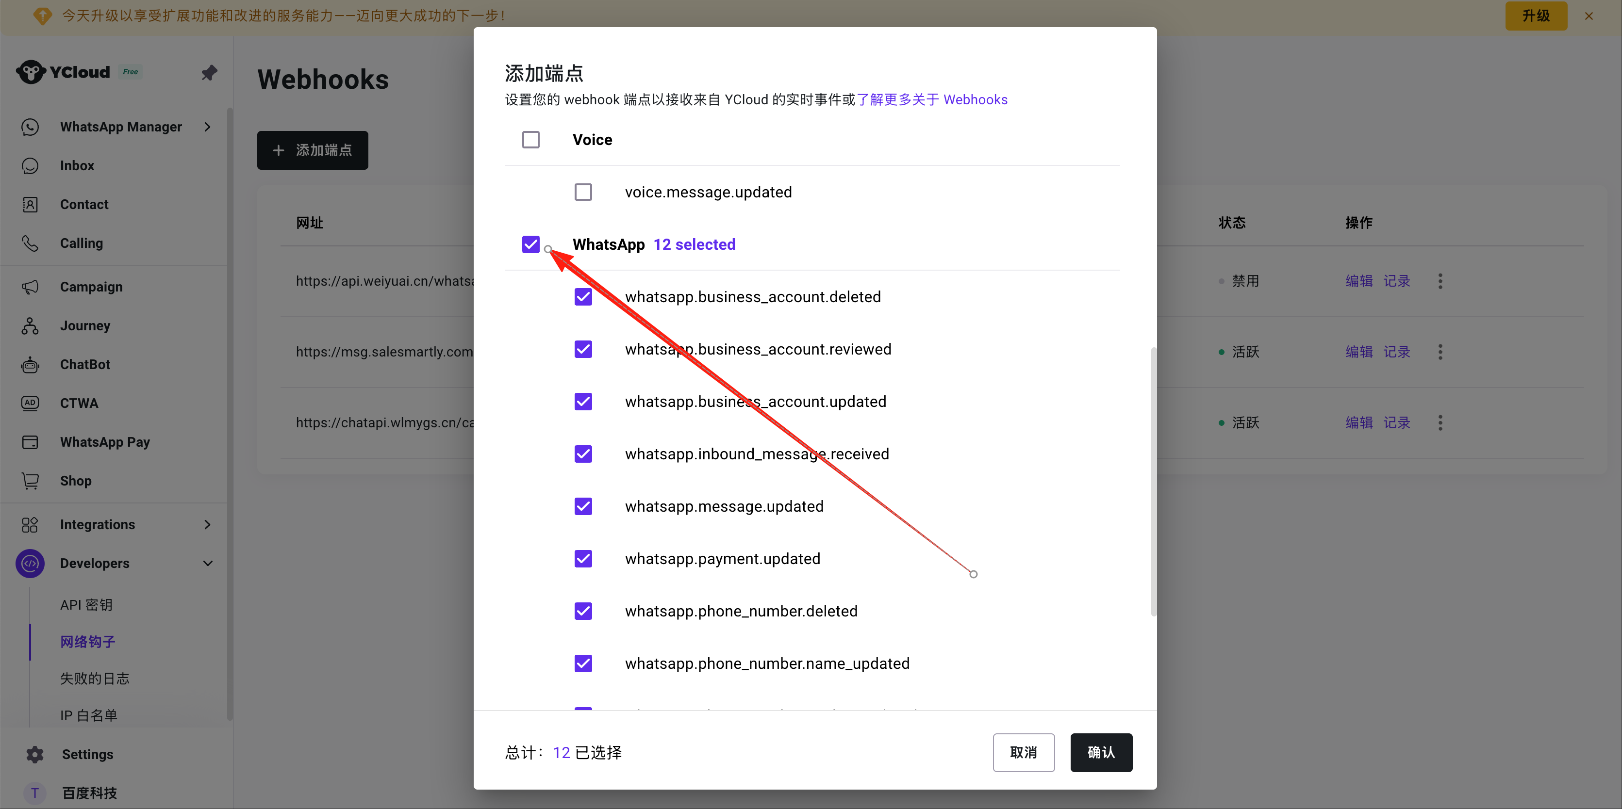The height and width of the screenshot is (809, 1622).
Task: Click the 百度科技 account avatar
Action: [35, 793]
